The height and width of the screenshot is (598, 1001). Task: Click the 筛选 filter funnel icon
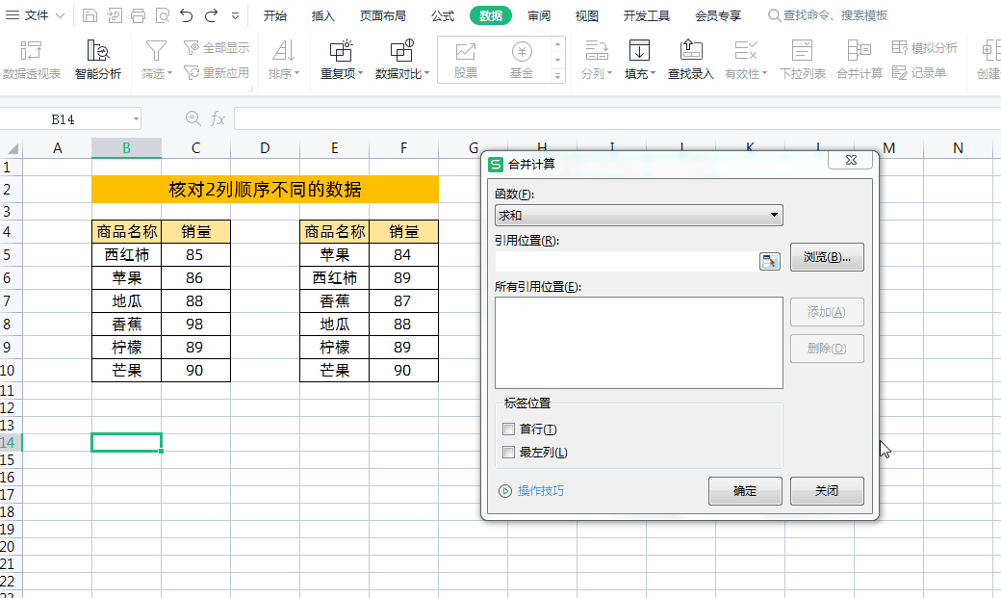pyautogui.click(x=156, y=50)
